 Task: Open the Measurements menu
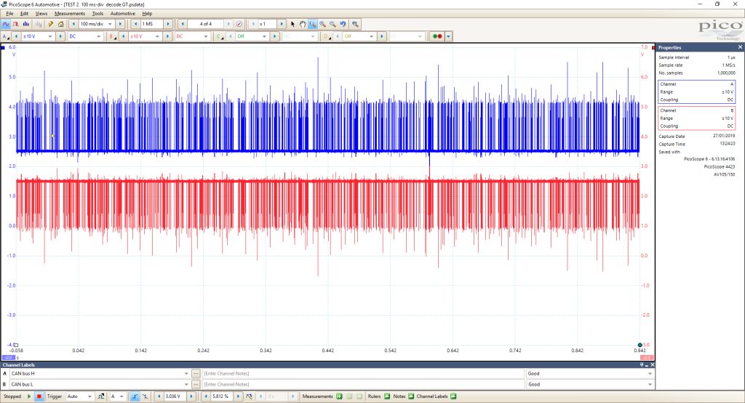[69, 13]
